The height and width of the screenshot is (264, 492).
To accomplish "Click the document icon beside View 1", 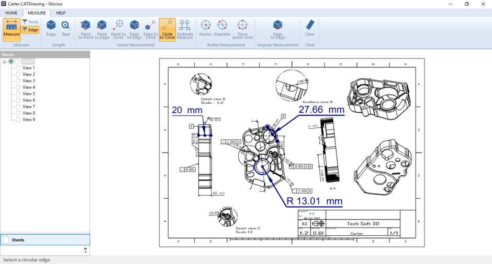I will (18, 68).
